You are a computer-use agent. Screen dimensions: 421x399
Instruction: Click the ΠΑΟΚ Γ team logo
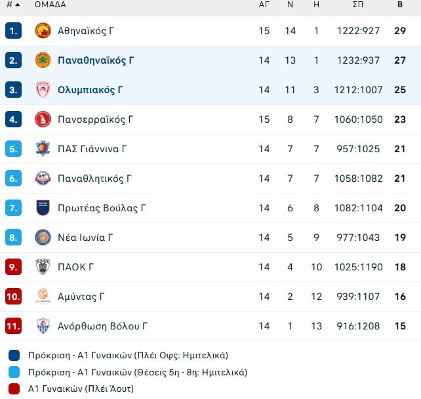pyautogui.click(x=43, y=267)
